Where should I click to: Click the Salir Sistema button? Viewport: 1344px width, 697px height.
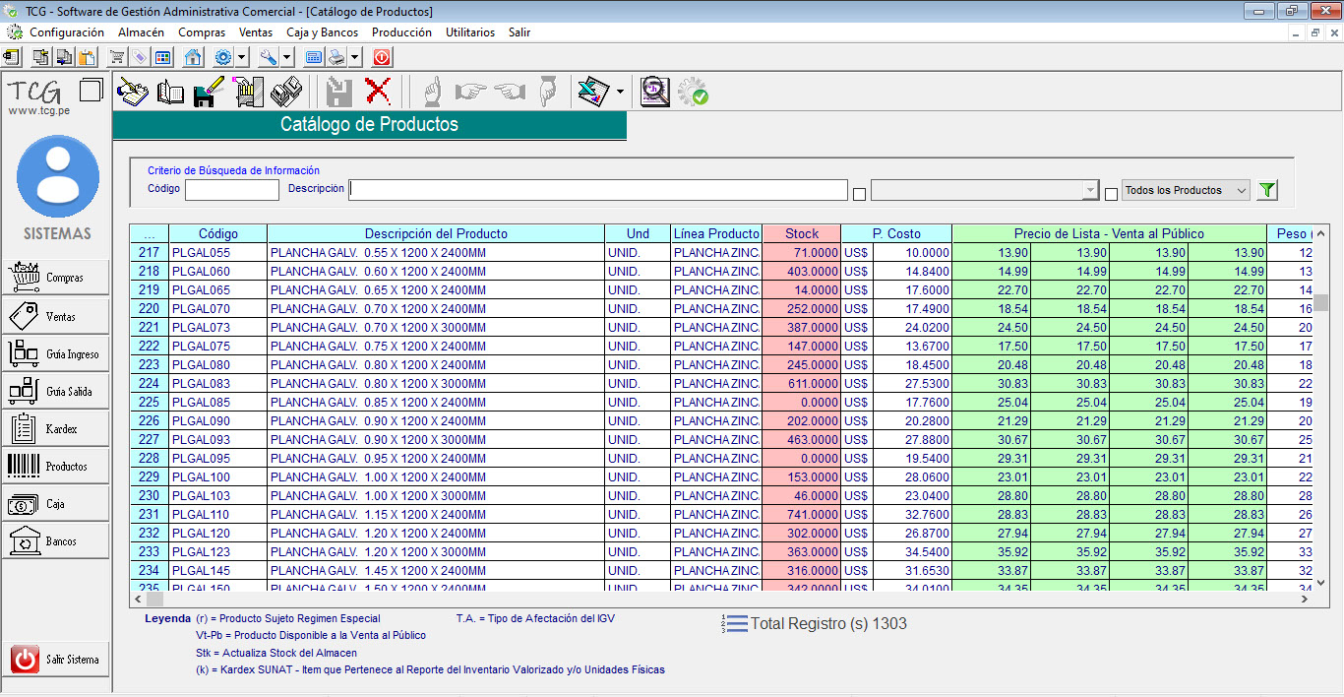pyautogui.click(x=56, y=660)
